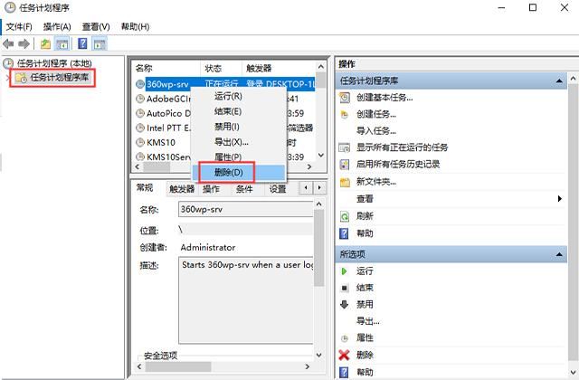Click the 描述 text box
The height and width of the screenshot is (380, 579).
(246, 300)
